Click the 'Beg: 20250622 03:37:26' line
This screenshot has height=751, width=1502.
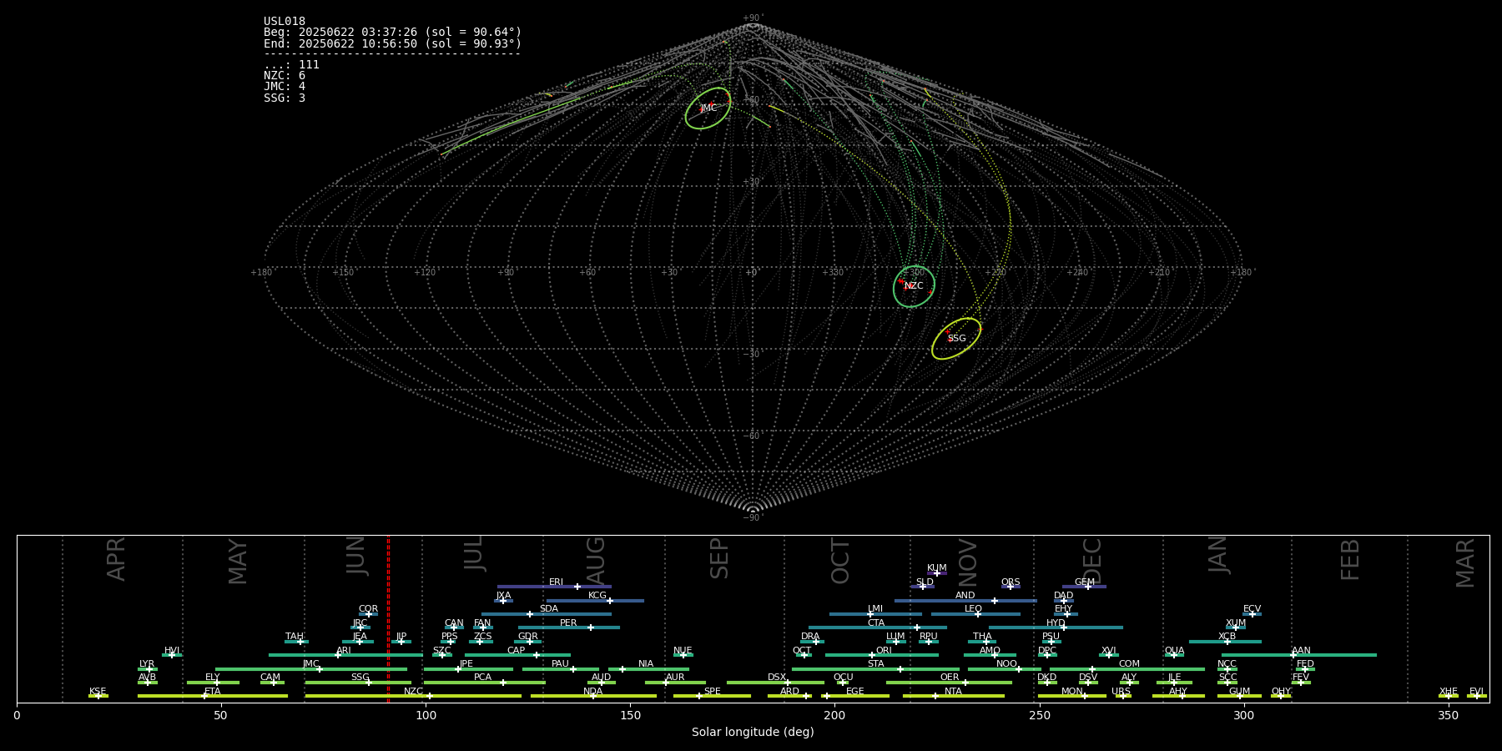(x=392, y=33)
